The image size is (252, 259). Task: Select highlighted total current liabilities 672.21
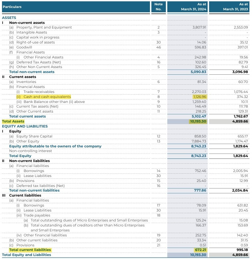(201, 250)
